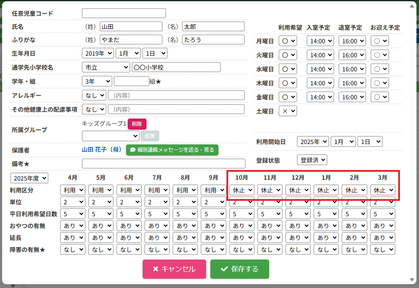Click the scrollbar up arrow on dialog
Image resolution: width=419 pixels, height=288 pixels.
[x=412, y=6]
